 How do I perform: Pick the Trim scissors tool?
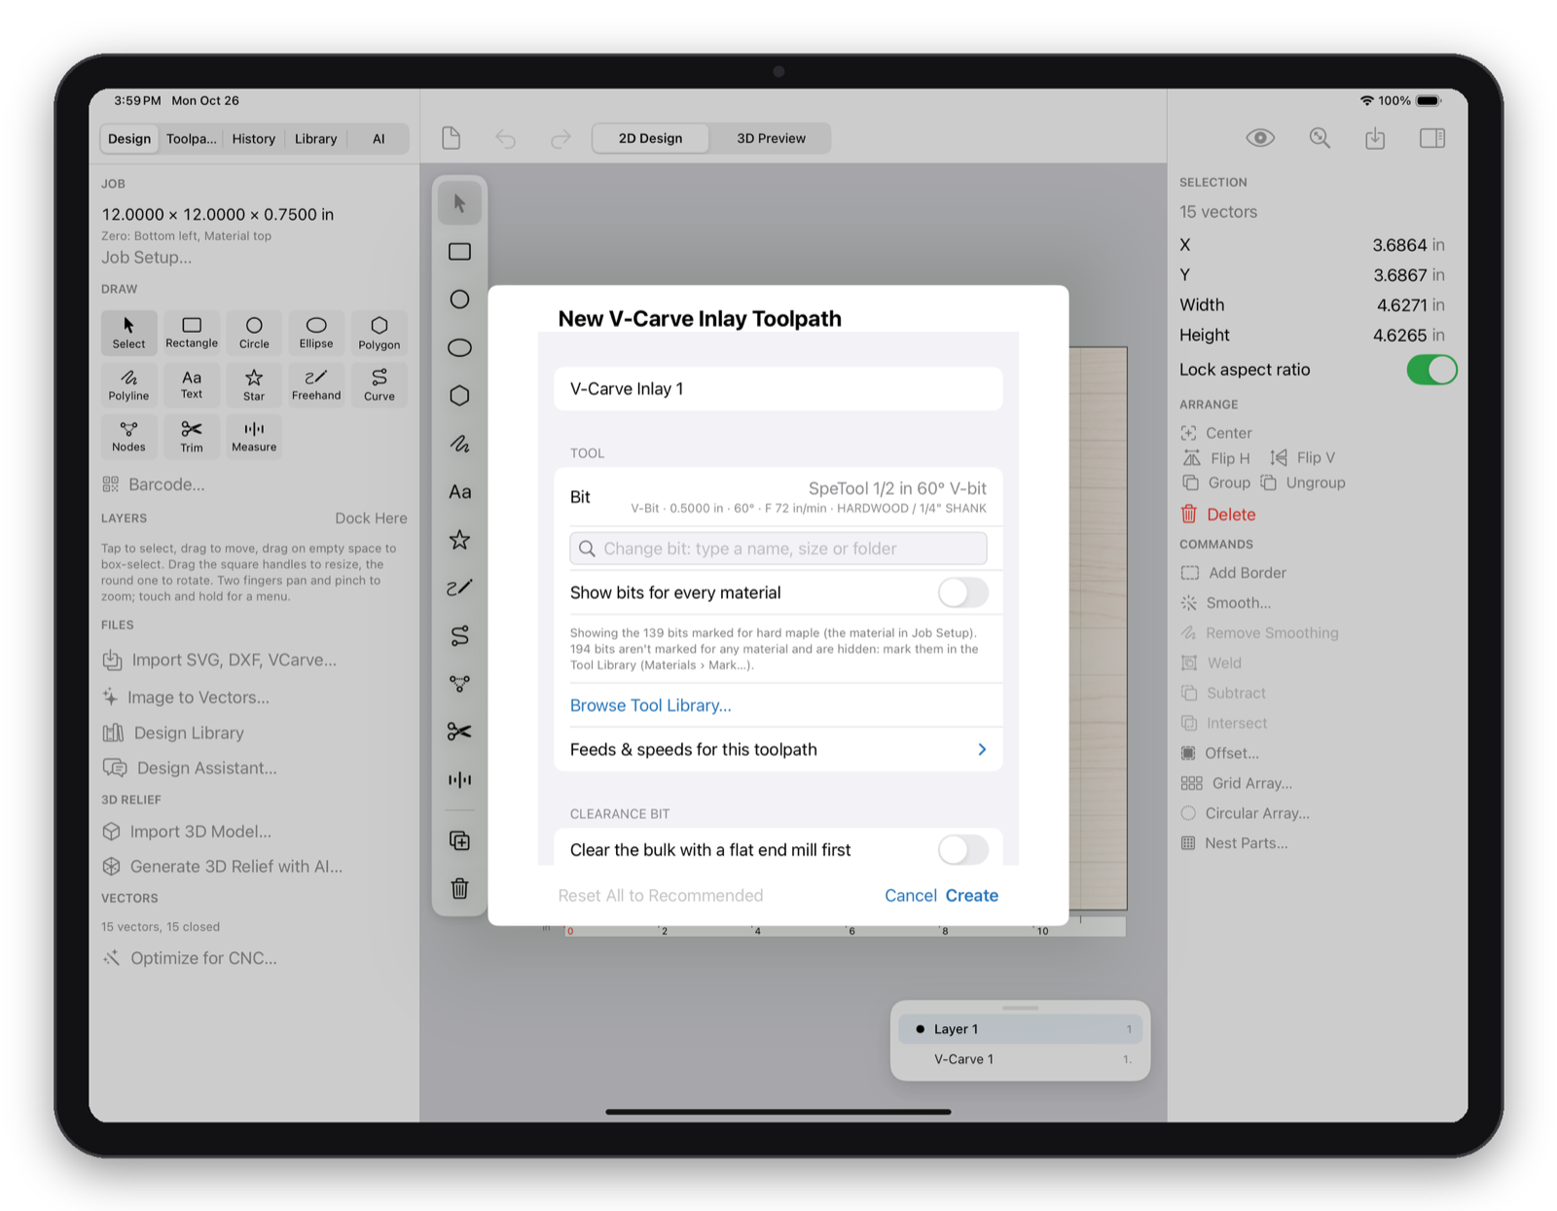click(192, 436)
